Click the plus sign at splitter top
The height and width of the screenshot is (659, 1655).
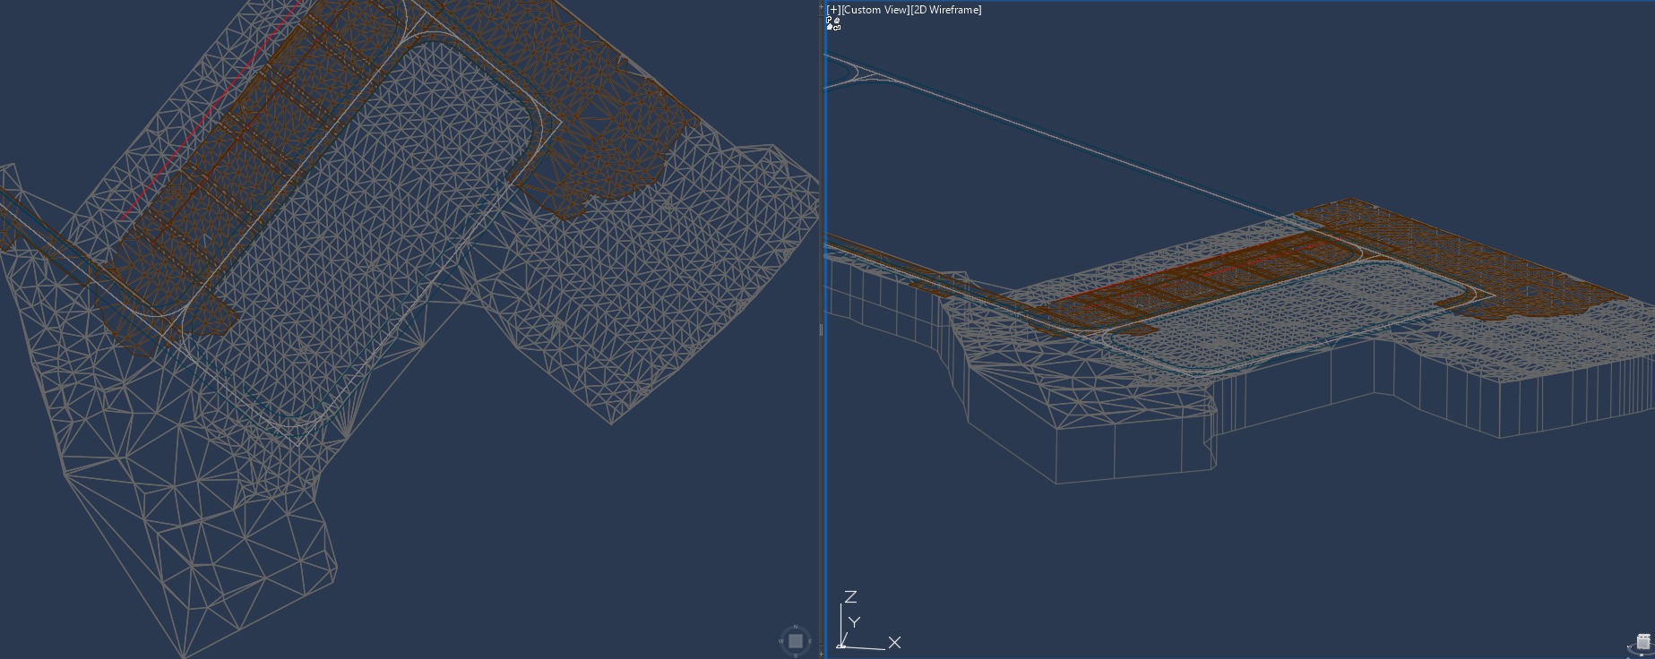coord(821,6)
